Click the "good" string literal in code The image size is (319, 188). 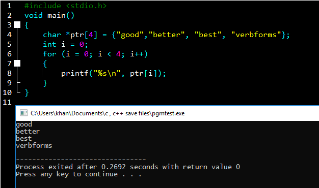(x=130, y=35)
